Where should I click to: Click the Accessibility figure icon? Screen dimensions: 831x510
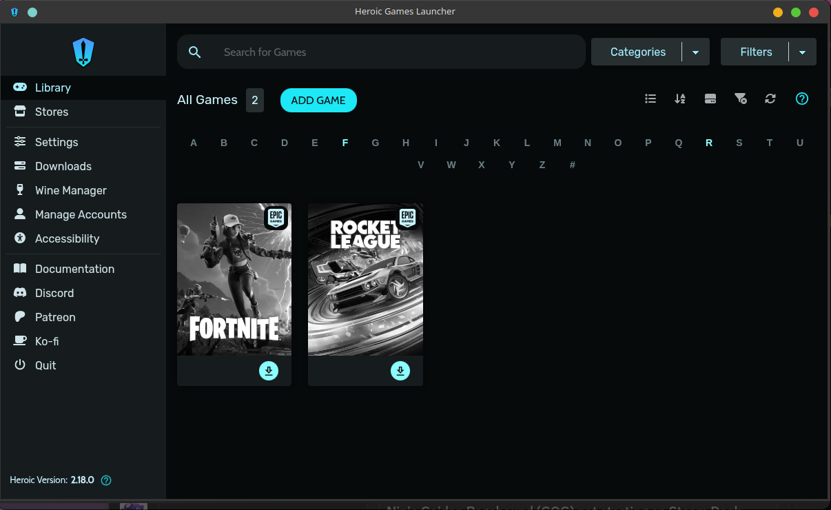click(21, 238)
